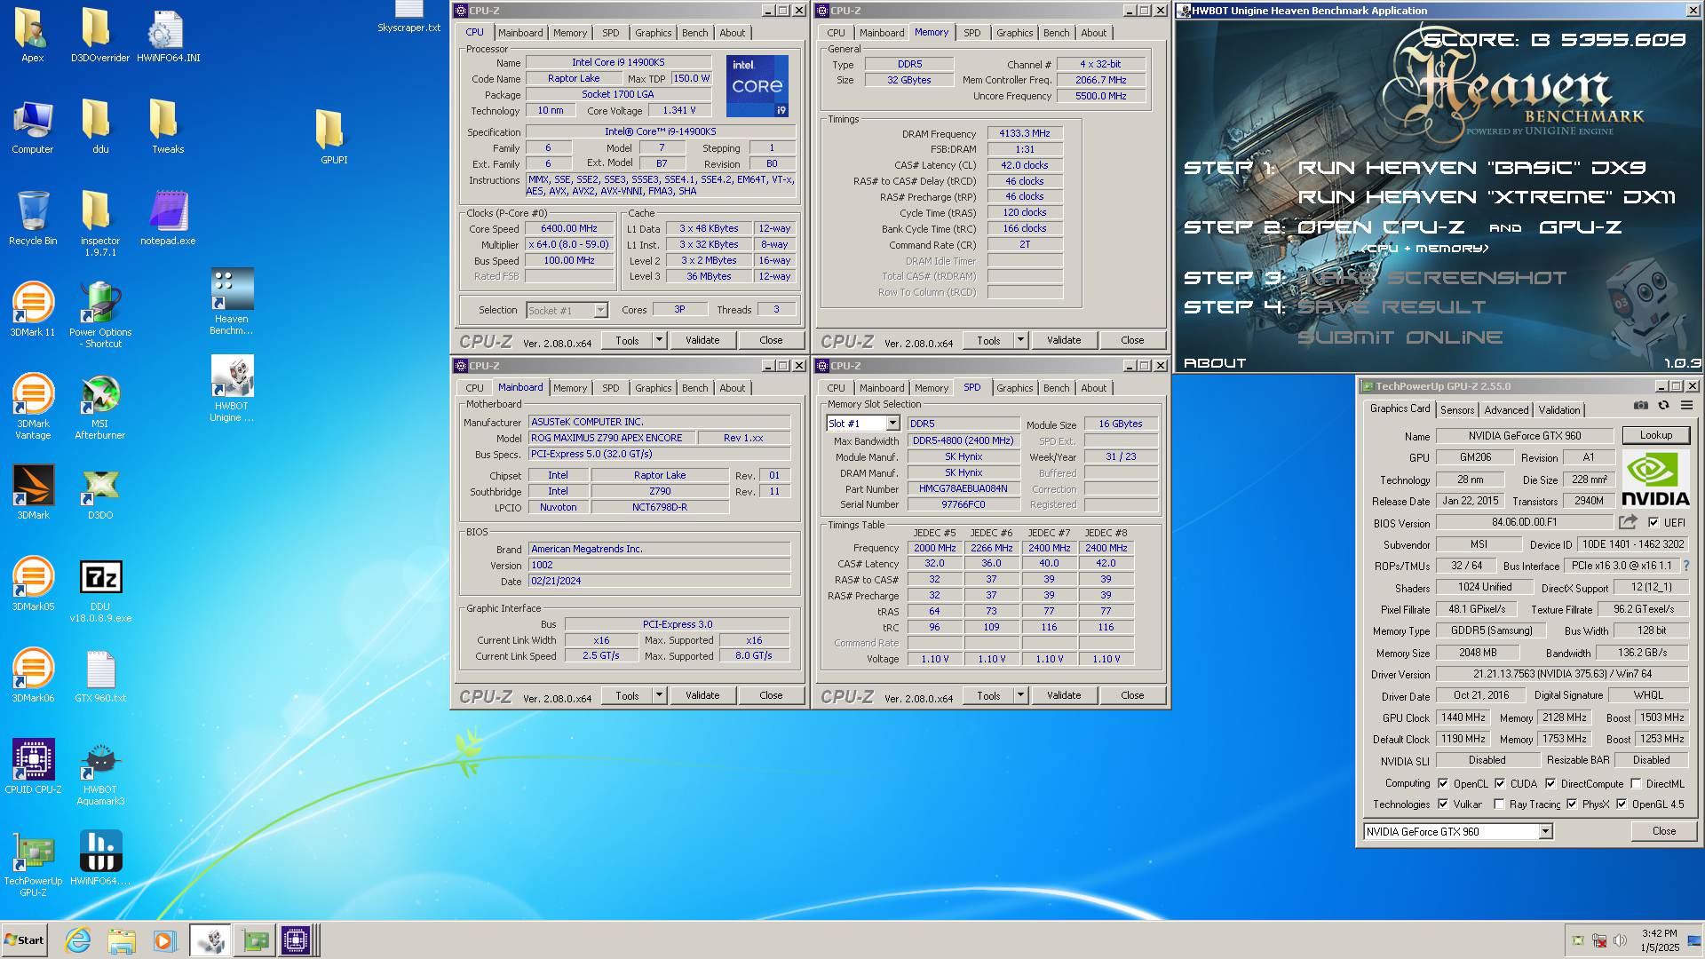Click RUN HEAVEN "XTREME" DX11 link
1705x959 pixels.
point(1487,197)
